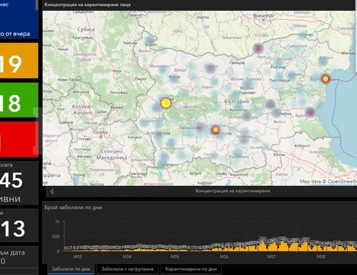Click the M05 axis label on chart

click(x=175, y=257)
